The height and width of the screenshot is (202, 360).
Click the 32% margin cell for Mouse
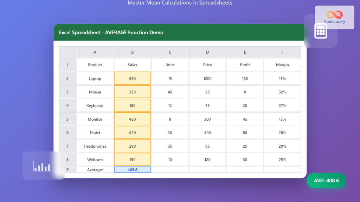282,92
